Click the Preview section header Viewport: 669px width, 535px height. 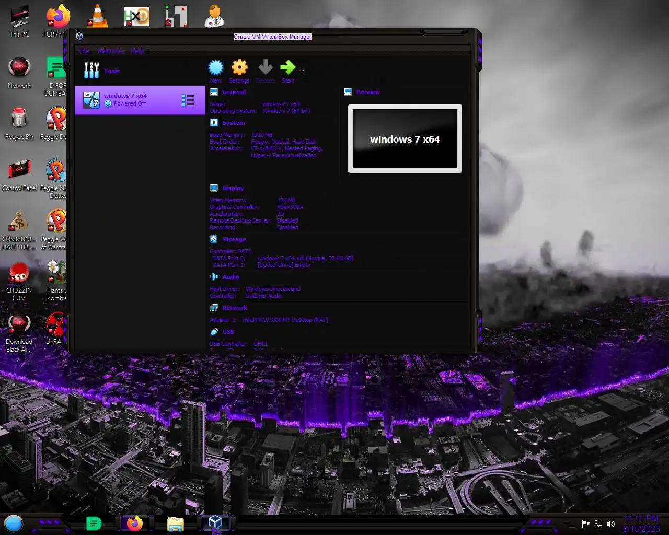pos(368,92)
